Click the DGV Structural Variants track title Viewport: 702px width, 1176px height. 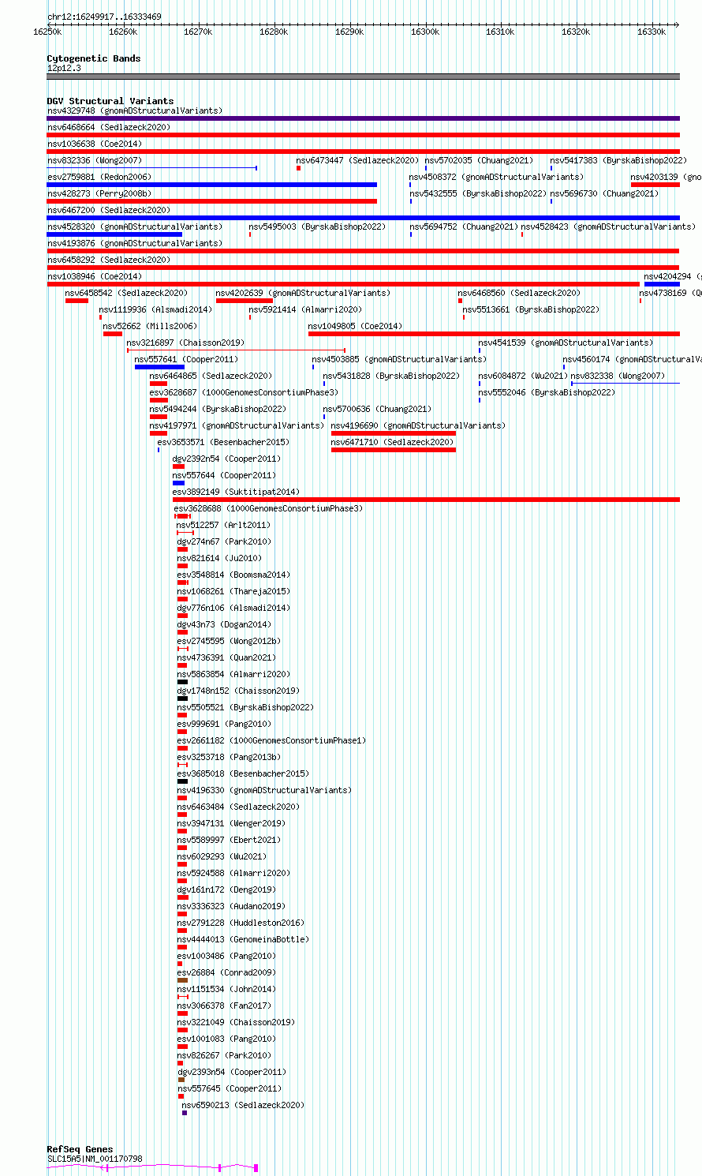point(110,101)
